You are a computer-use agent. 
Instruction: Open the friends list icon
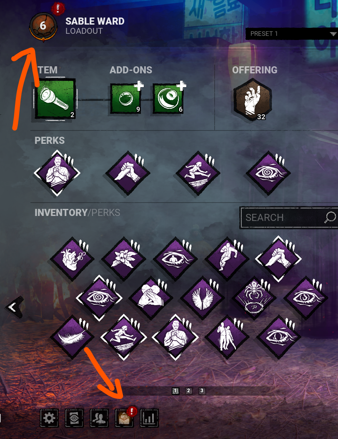coord(99,418)
